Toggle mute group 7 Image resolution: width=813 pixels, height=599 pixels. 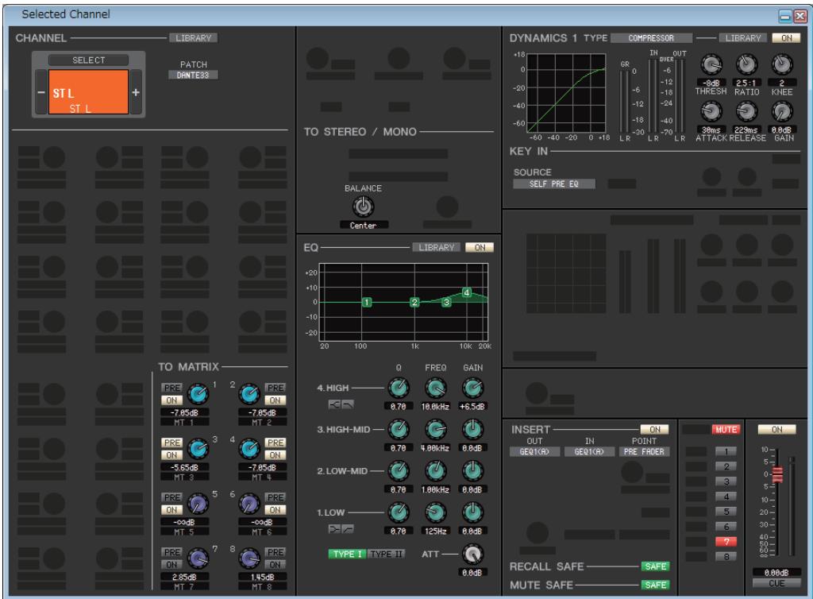(x=726, y=542)
